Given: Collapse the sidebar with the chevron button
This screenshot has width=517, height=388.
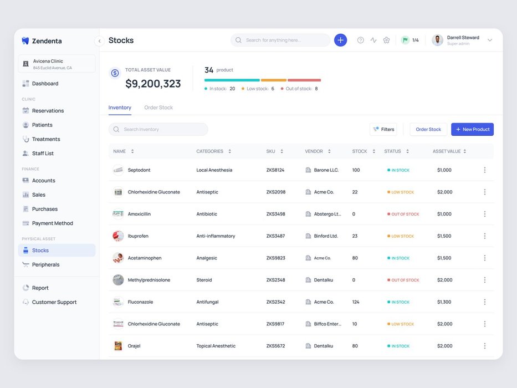Looking at the screenshot, I should [99, 41].
